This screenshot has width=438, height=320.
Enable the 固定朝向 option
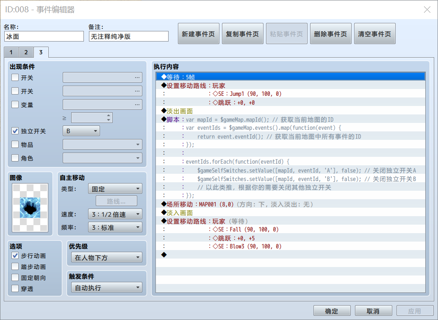[15, 278]
